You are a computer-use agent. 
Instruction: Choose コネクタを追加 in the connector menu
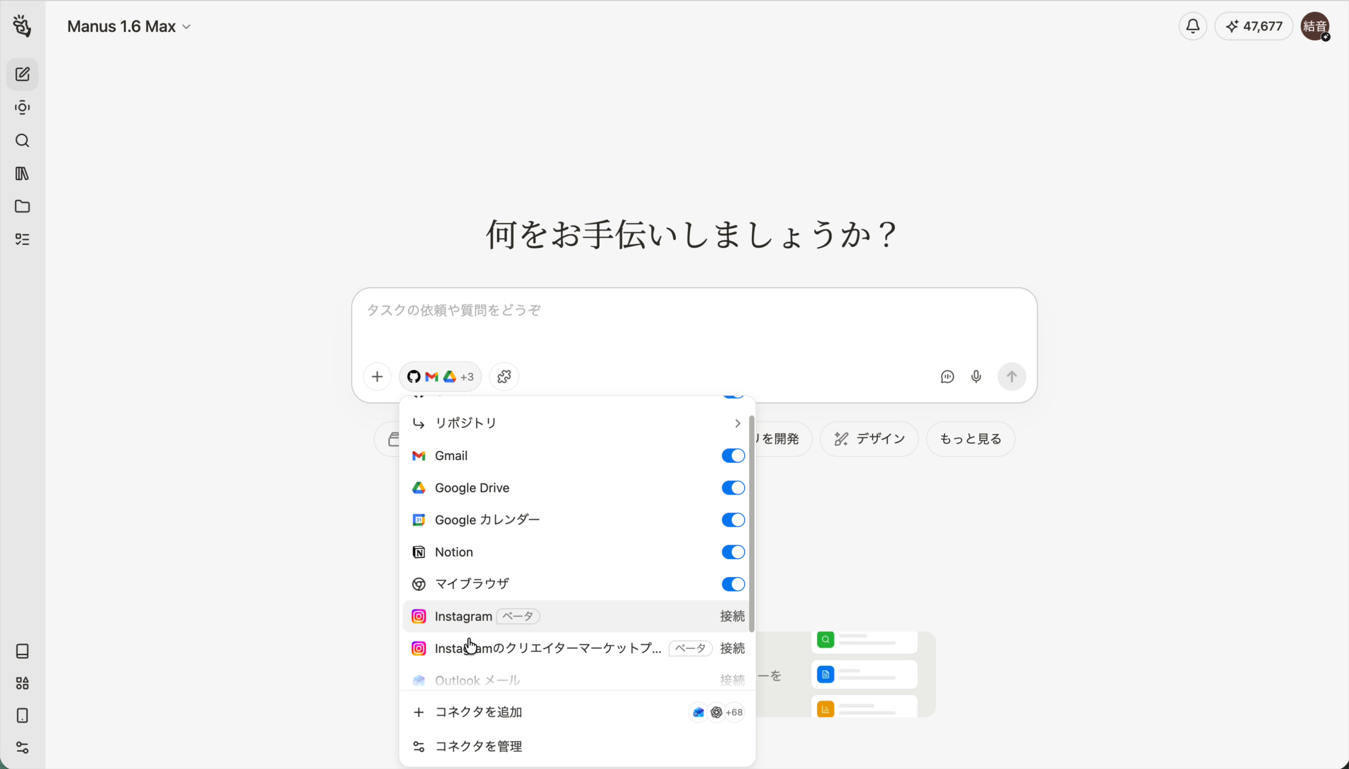(478, 711)
